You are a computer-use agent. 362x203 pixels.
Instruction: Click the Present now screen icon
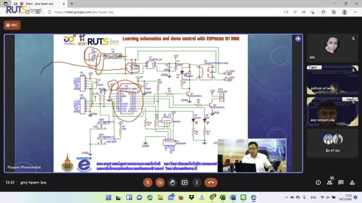tap(185, 182)
